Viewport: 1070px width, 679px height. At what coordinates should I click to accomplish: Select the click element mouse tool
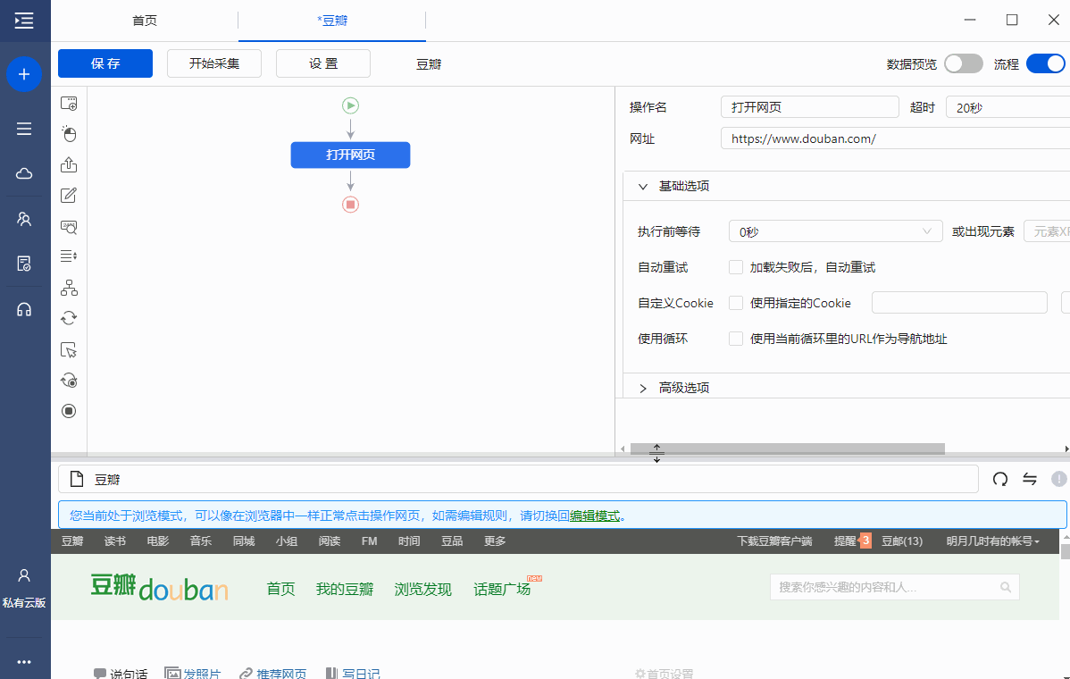pyautogui.click(x=69, y=134)
